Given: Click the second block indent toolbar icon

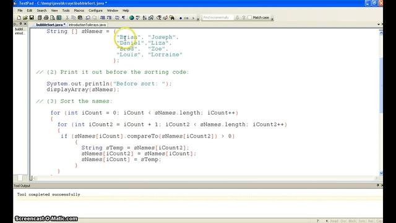Looking at the screenshot, I should [x=109, y=18].
